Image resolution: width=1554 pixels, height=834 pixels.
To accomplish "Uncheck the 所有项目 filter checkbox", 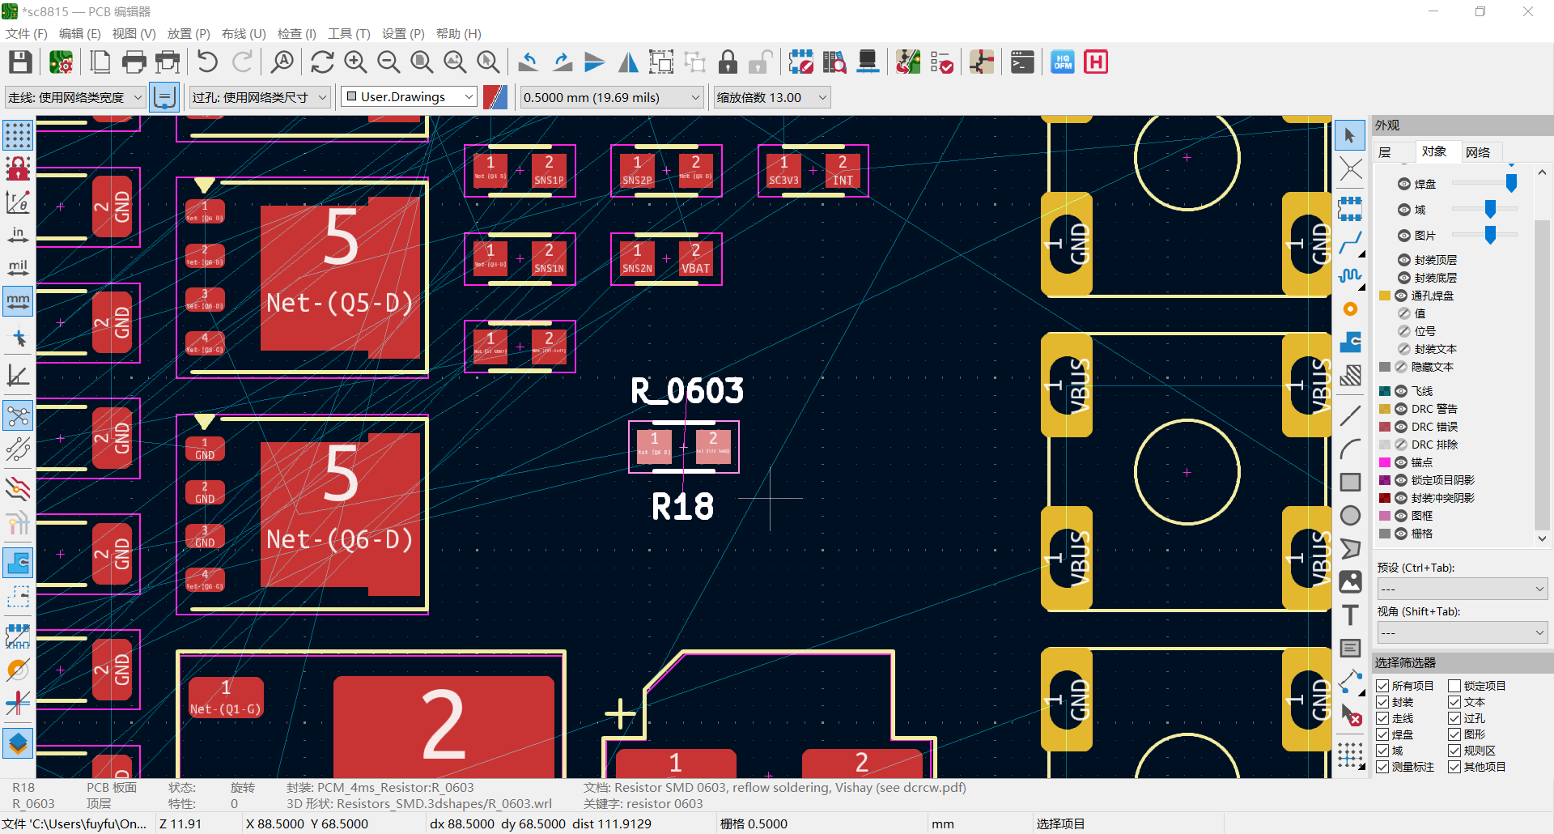I will pyautogui.click(x=1382, y=686).
